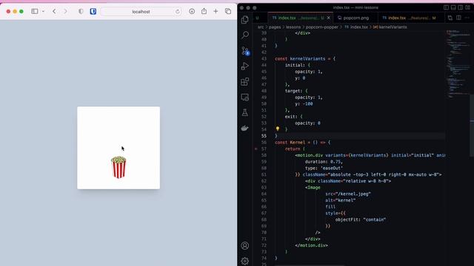The height and width of the screenshot is (266, 474).
Task: Go forward in Safari
Action: coord(65,12)
